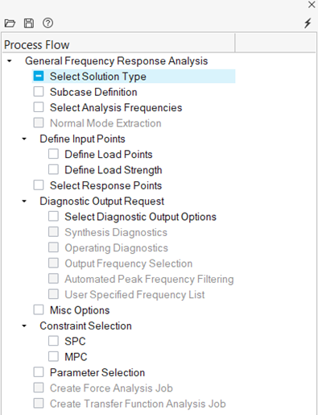Click the lightning bolt icon
Image resolution: width=318 pixels, height=415 pixels.
(308, 23)
